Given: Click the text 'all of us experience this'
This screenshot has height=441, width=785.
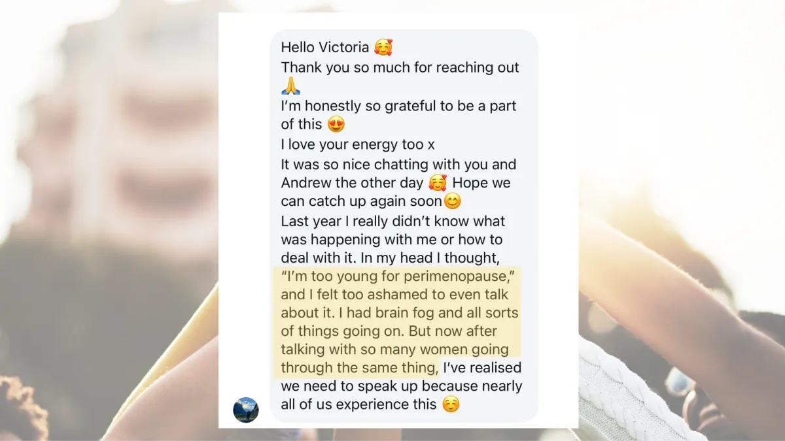Looking at the screenshot, I should coord(358,404).
